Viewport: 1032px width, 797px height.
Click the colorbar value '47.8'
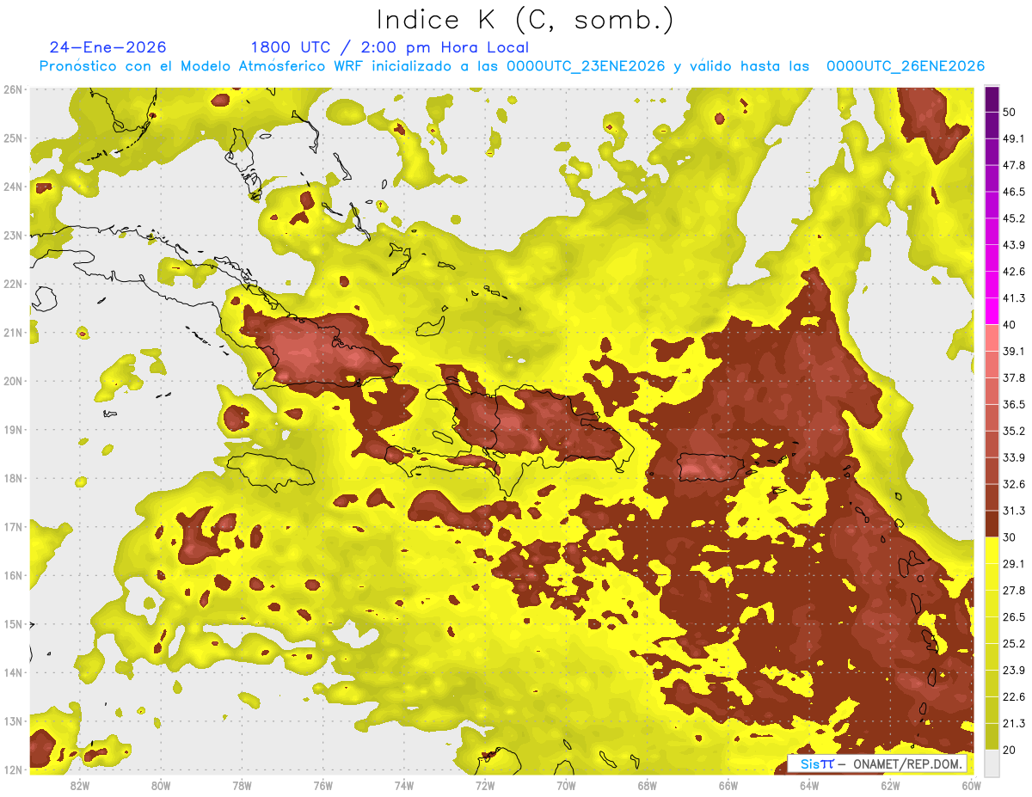1014,165
